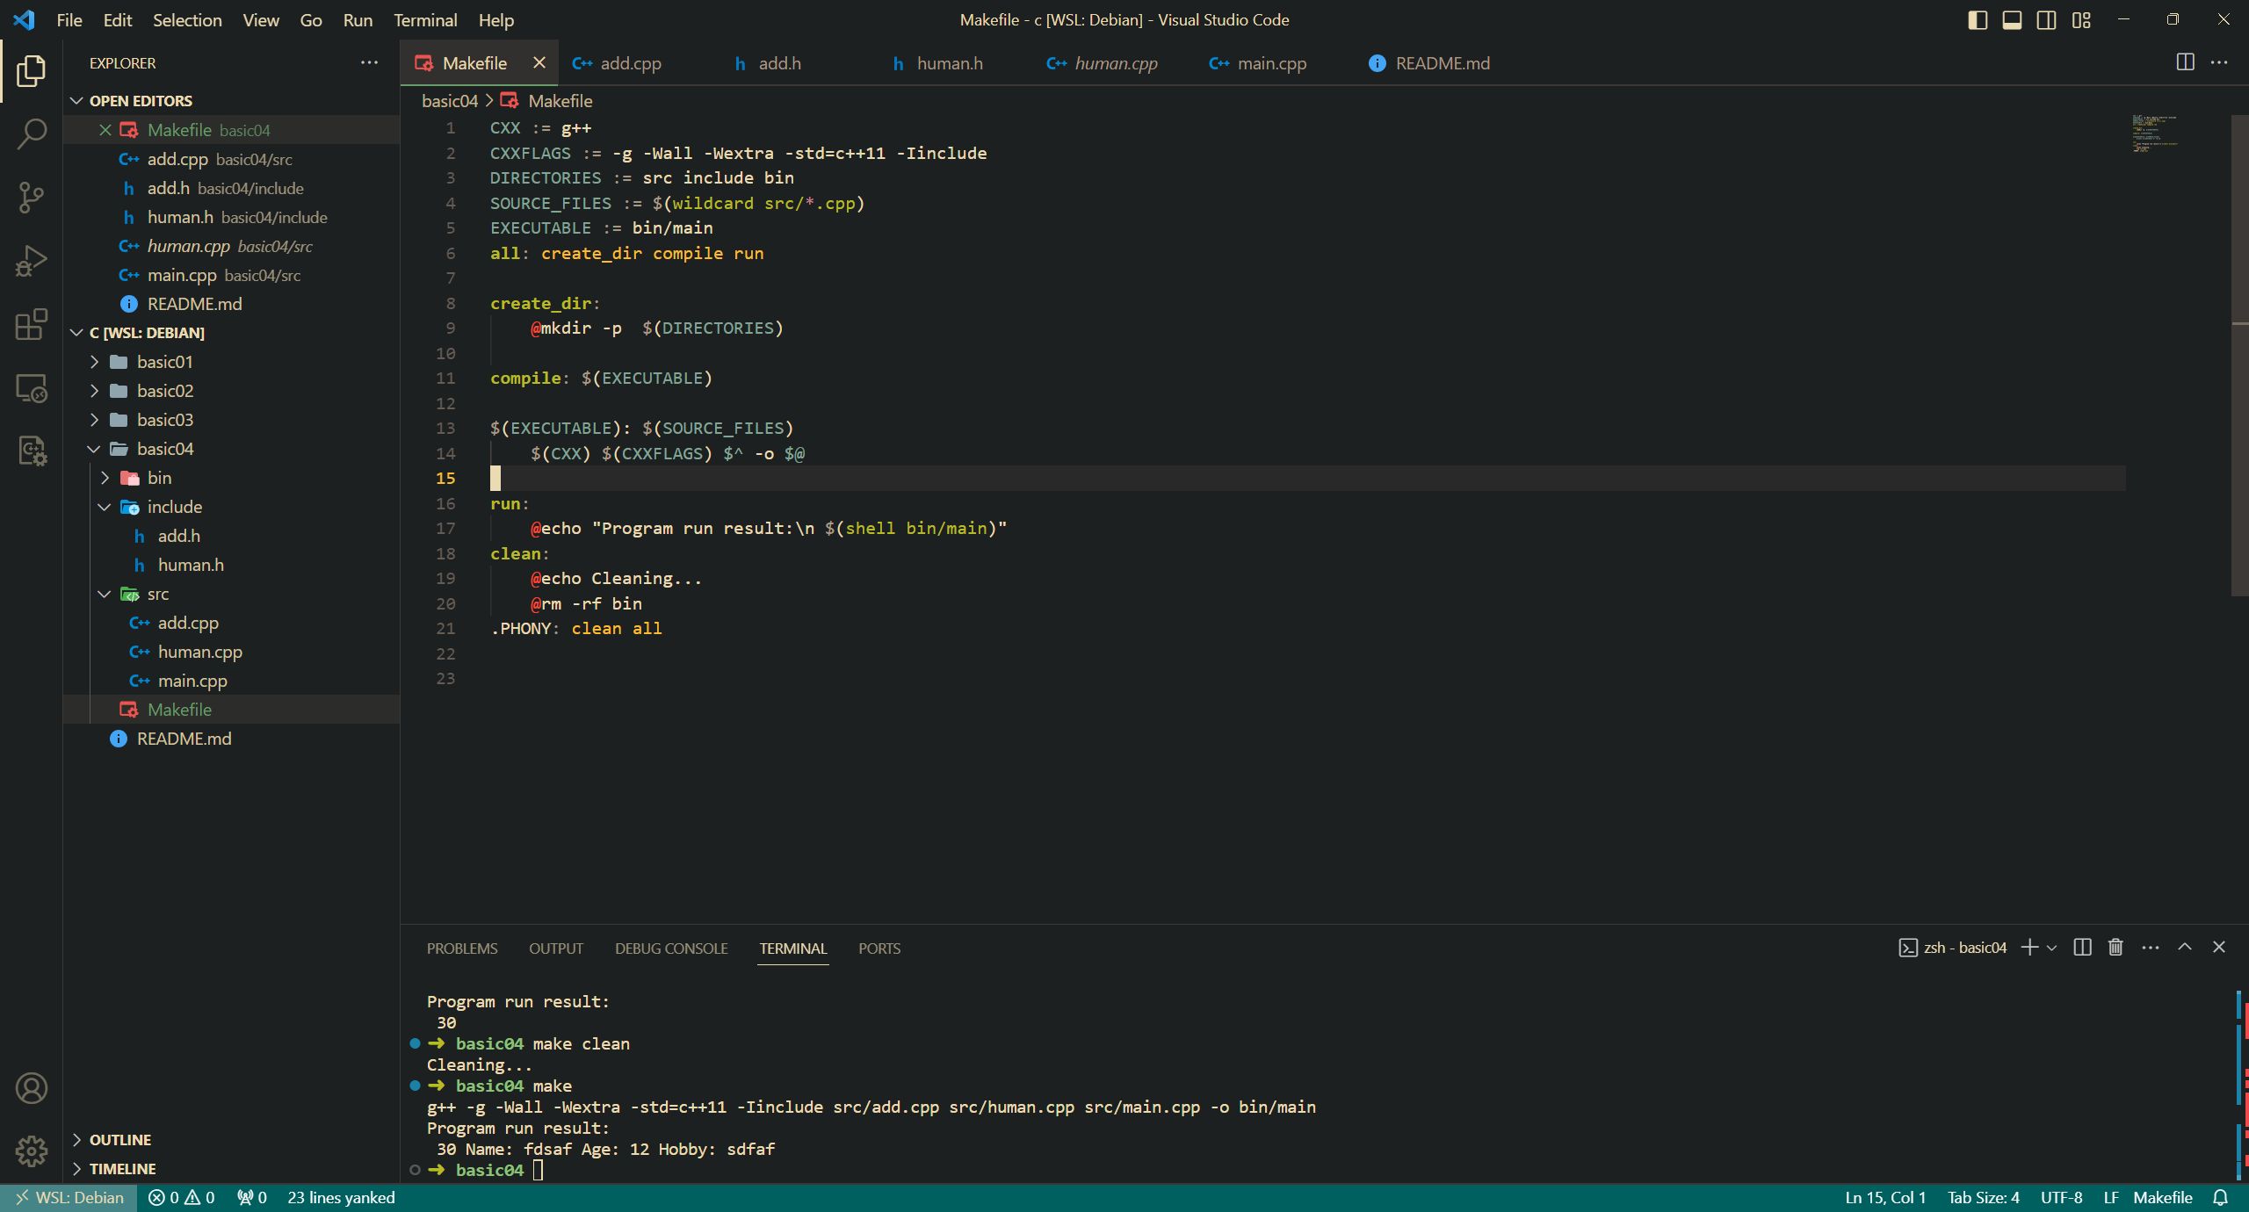Image resolution: width=2249 pixels, height=1212 pixels.
Task: Expand the basic01 folder
Action: pyautogui.click(x=164, y=362)
